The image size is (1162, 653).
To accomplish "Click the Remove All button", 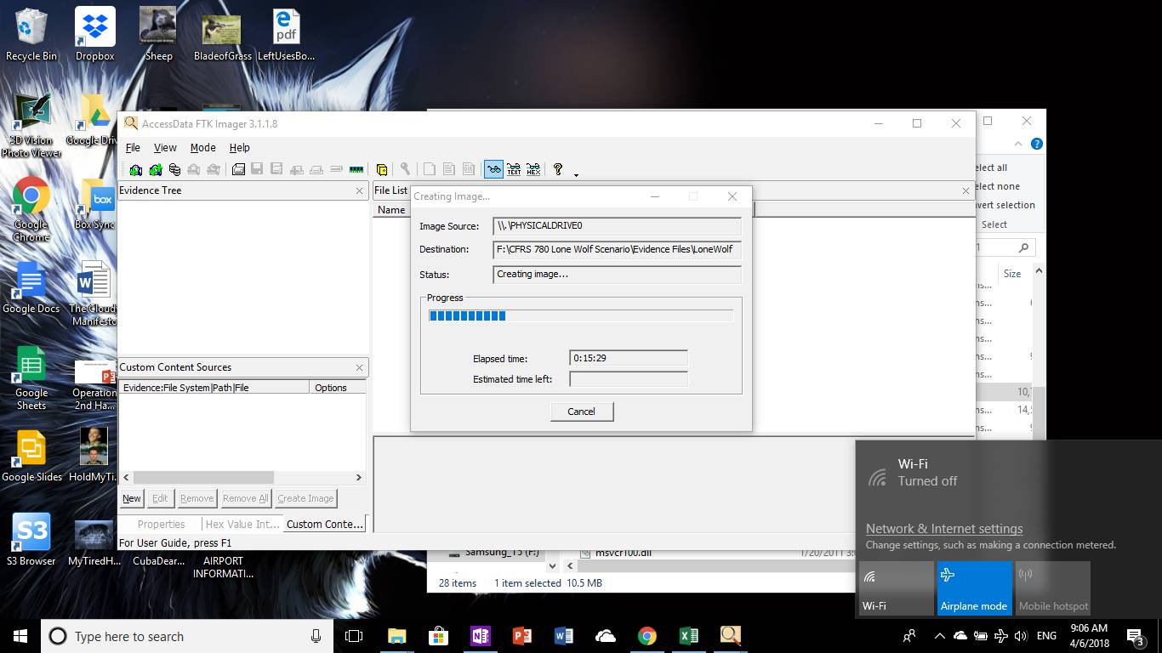I will 245,498.
